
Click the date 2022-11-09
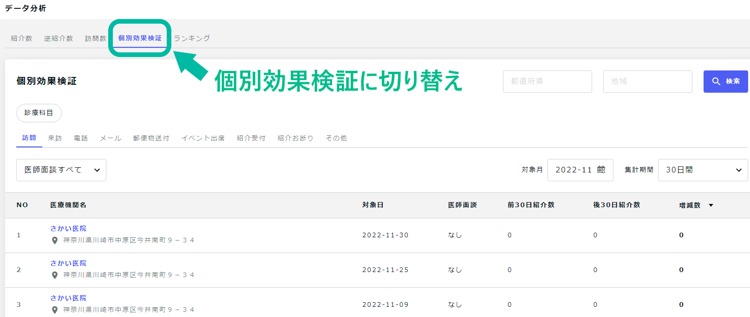point(385,304)
